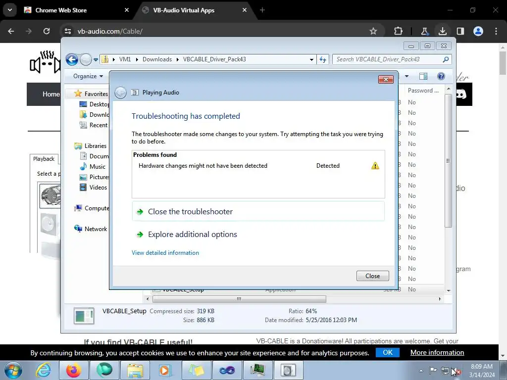
Task: Bookmark this page with star icon
Action: [373, 31]
